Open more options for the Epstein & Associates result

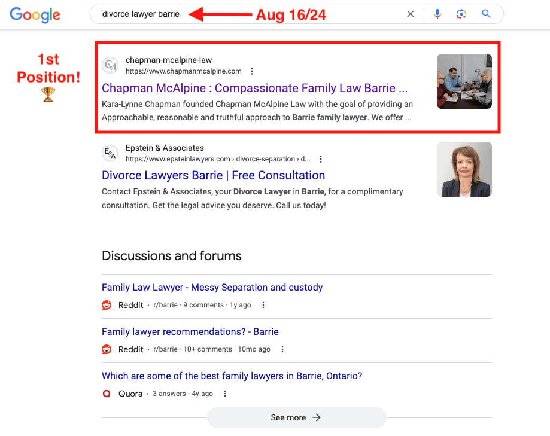click(321, 159)
